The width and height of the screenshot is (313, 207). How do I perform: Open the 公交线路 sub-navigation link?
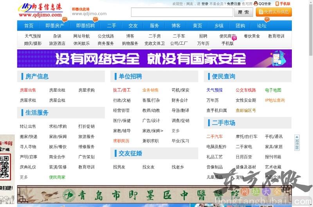tap(106, 36)
